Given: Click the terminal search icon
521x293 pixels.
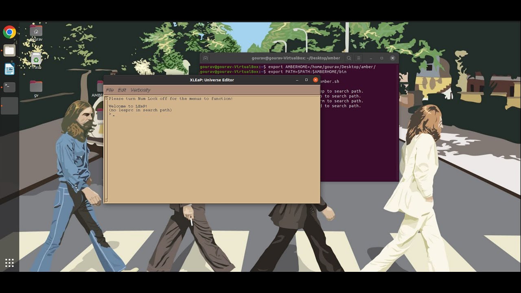Looking at the screenshot, I should pyautogui.click(x=349, y=58).
